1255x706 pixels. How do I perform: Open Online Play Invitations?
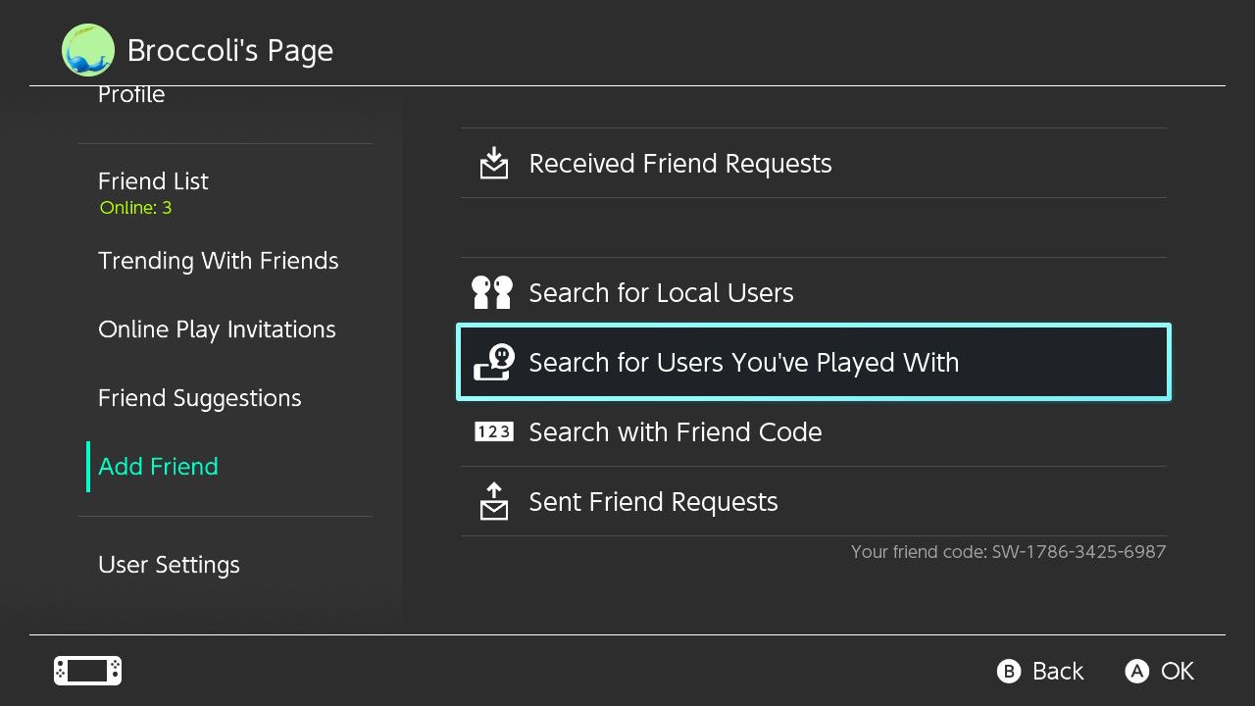(x=217, y=329)
